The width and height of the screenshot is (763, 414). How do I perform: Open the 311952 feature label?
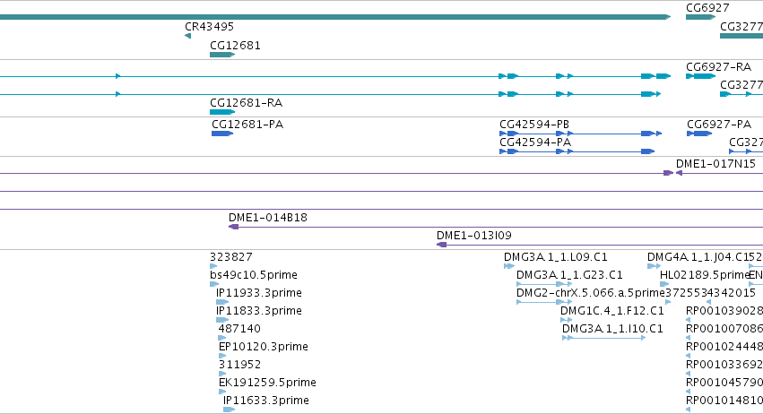(x=239, y=365)
